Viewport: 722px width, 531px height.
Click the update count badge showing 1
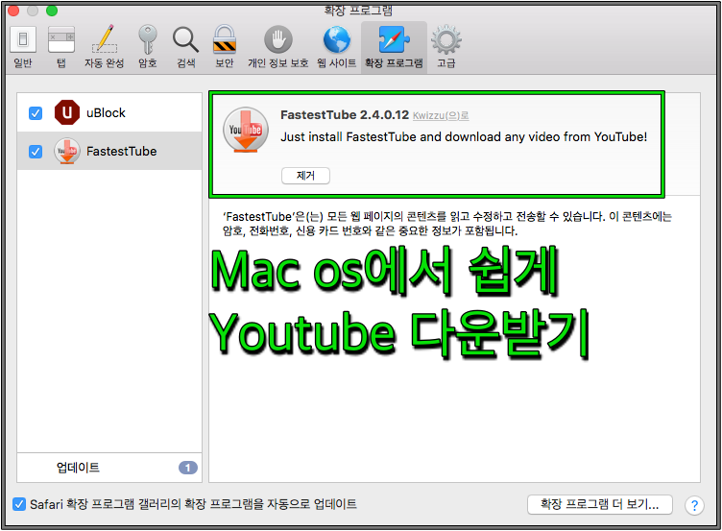tap(188, 468)
